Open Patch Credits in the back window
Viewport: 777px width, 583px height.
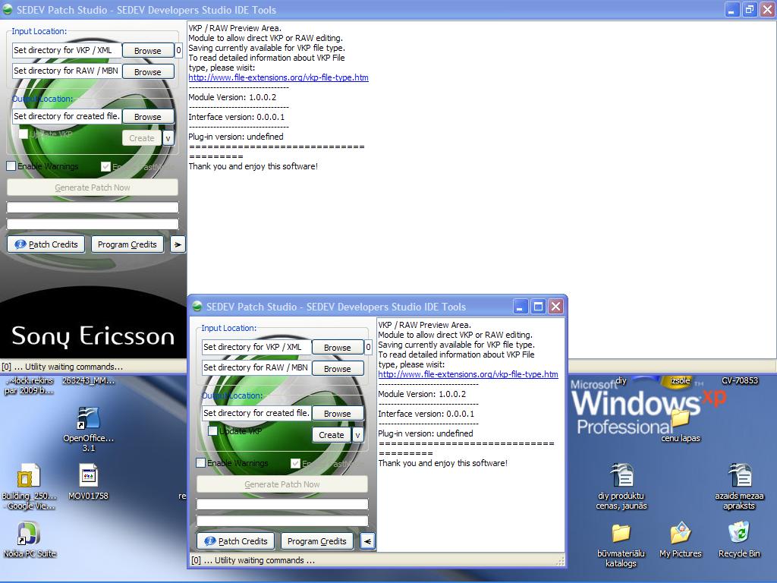(46, 244)
